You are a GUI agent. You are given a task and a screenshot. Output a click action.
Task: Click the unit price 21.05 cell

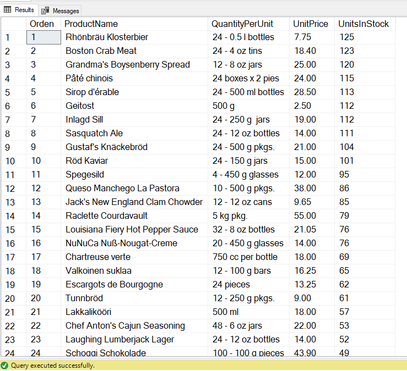pos(312,230)
